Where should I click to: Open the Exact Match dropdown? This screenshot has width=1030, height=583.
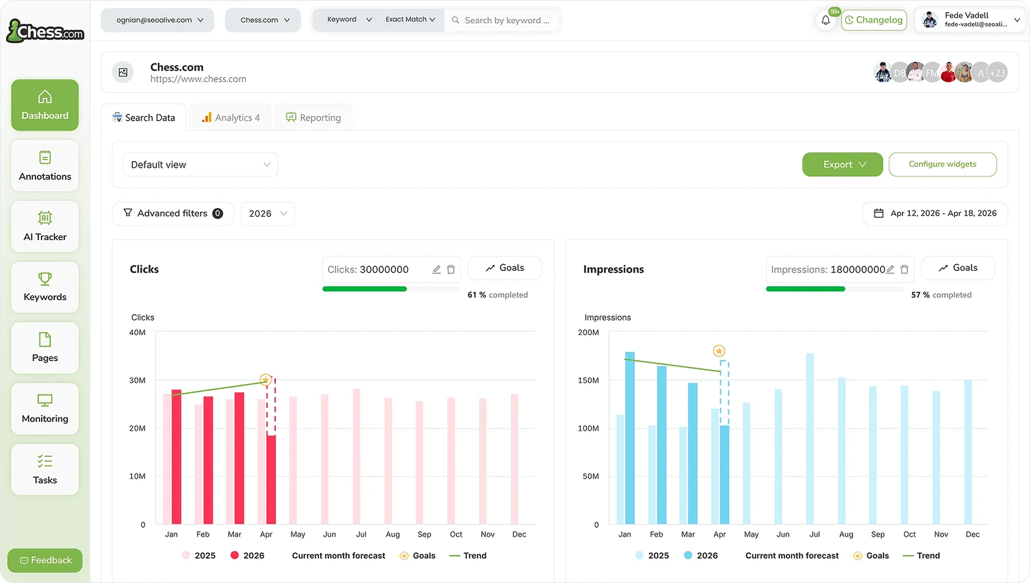[410, 19]
